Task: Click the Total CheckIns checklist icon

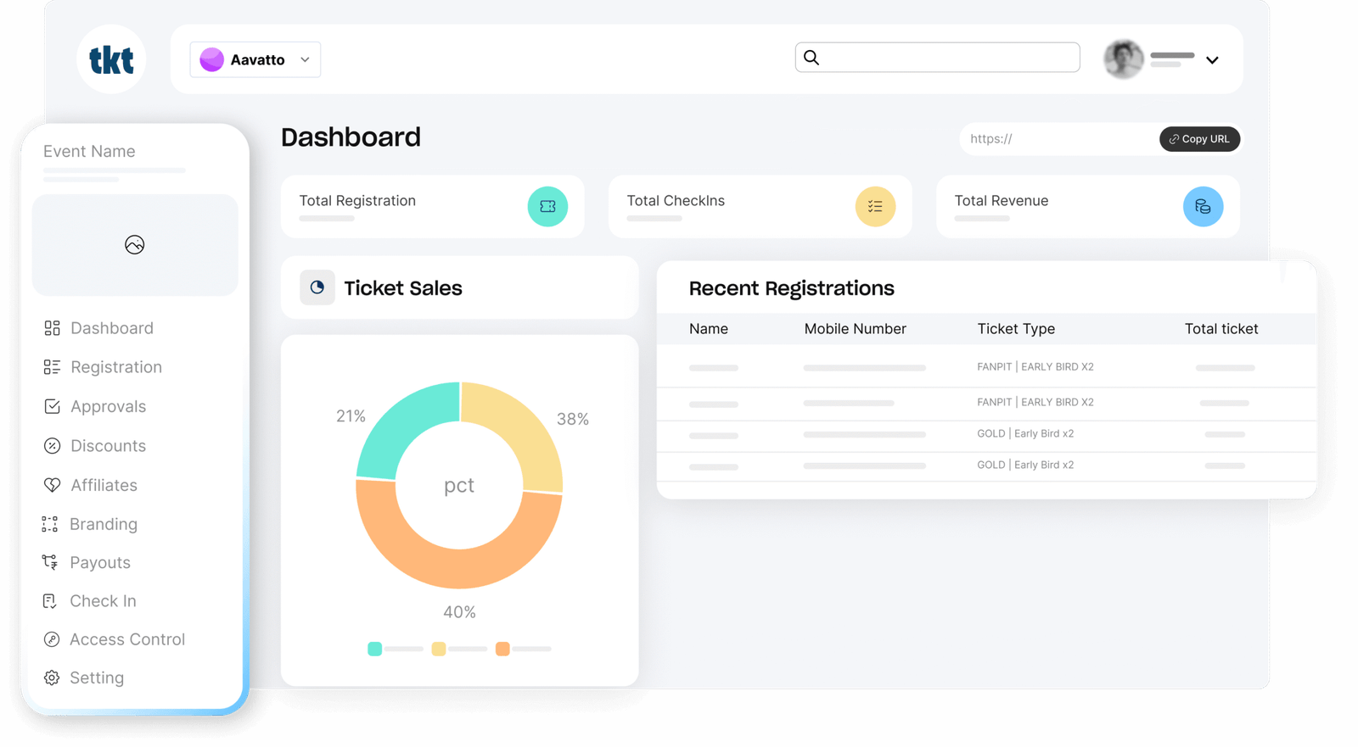Action: point(875,206)
